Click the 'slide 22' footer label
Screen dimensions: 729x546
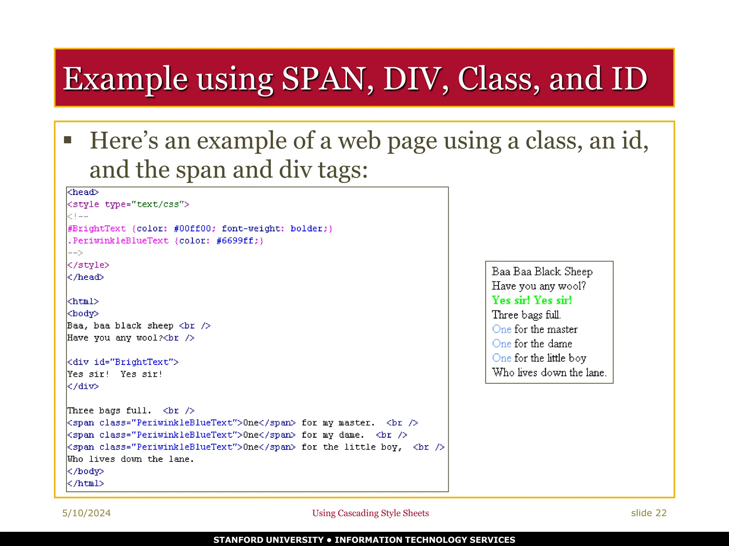point(649,513)
